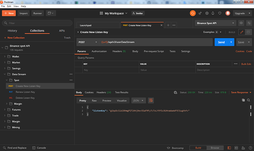Open manage environments sliders icon
The height and width of the screenshot is (151, 254).
pyautogui.click(x=249, y=23)
